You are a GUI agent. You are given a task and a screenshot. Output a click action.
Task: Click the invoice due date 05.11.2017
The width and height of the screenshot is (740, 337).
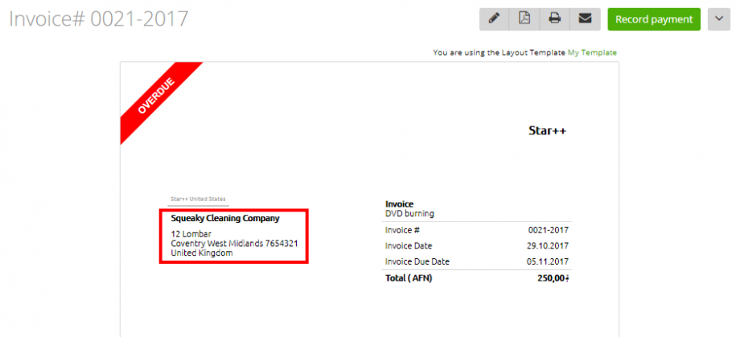click(548, 261)
